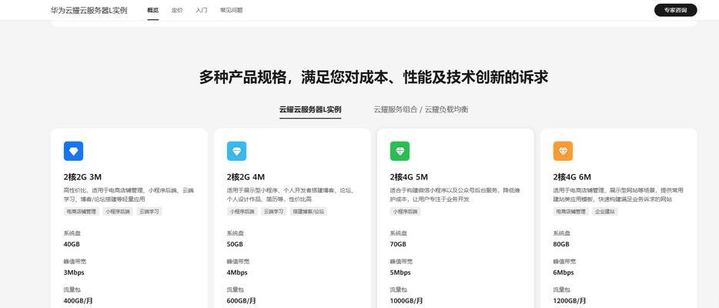The image size is (719, 308).
Task: Click the 6Mbps peak bandwidth value
Action: coord(563,273)
